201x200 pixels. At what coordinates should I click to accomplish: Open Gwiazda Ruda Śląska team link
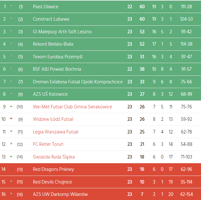click(54, 157)
